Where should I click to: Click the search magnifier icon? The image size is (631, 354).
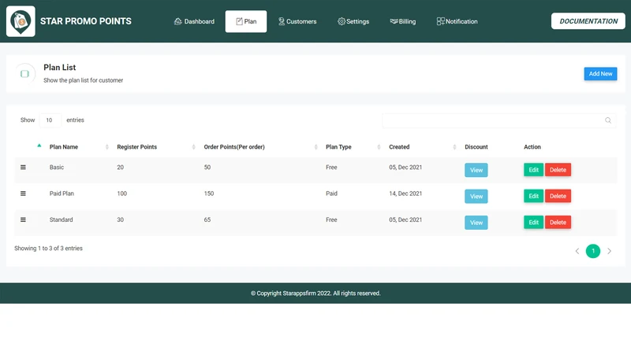pos(608,120)
